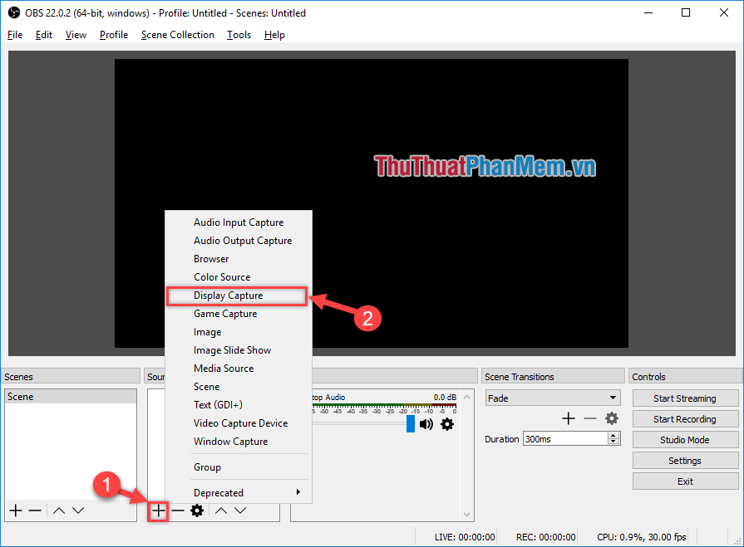The height and width of the screenshot is (547, 744).
Task: Mute Desktop Audio by clicking the speaker icon
Action: (426, 423)
